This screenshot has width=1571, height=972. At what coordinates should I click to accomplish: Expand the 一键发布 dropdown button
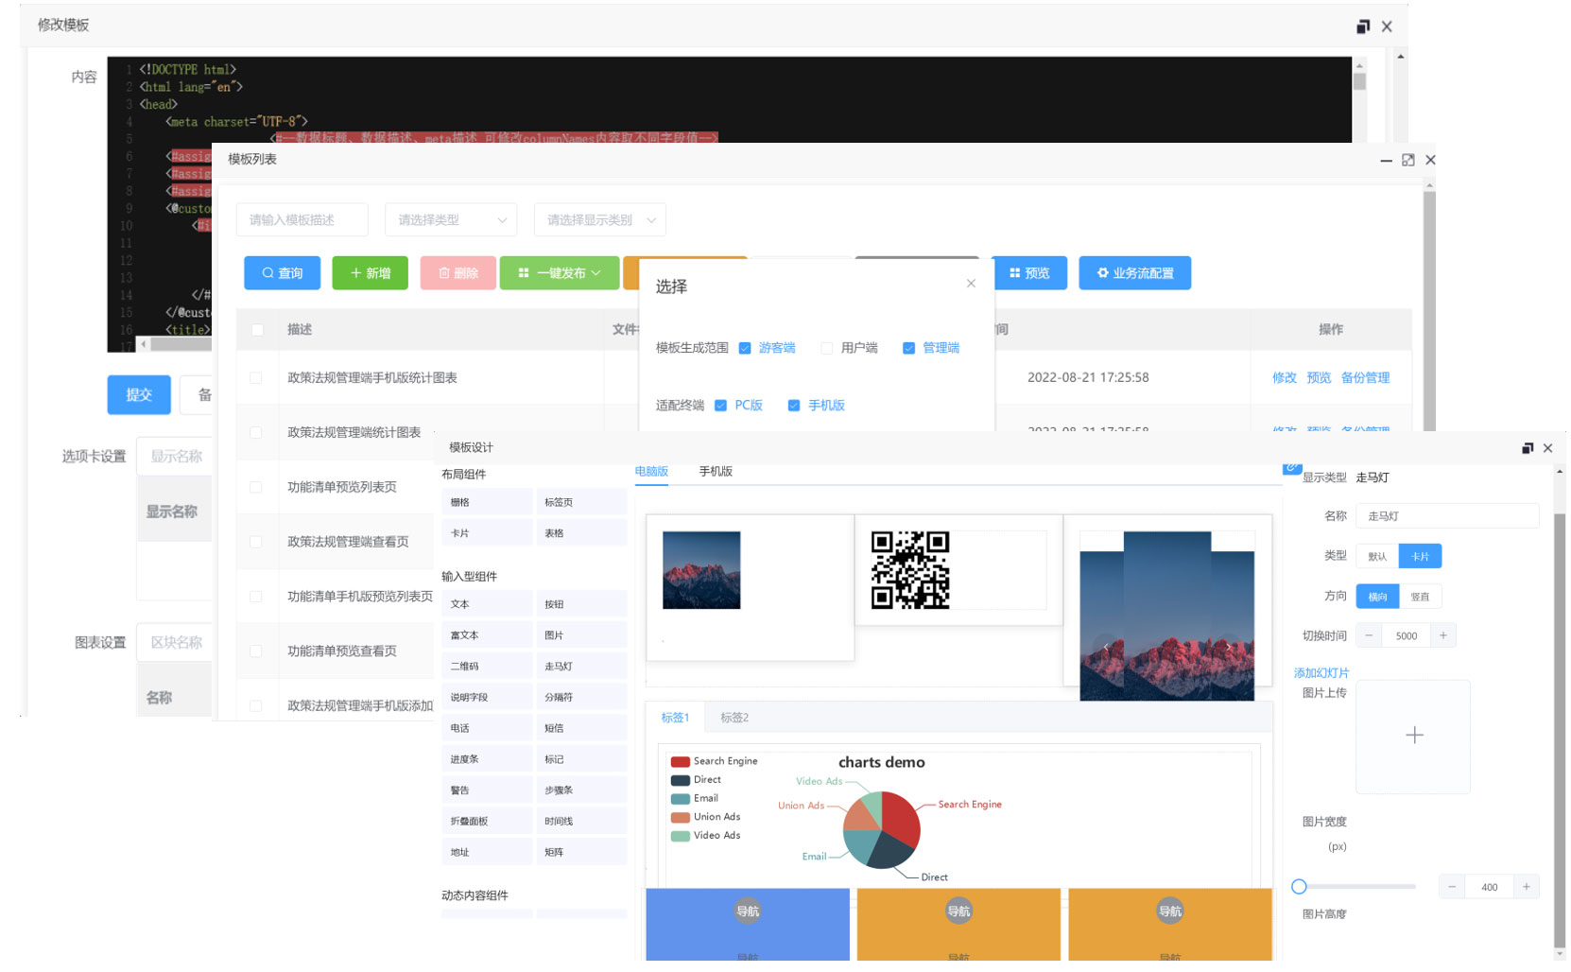pyautogui.click(x=560, y=273)
